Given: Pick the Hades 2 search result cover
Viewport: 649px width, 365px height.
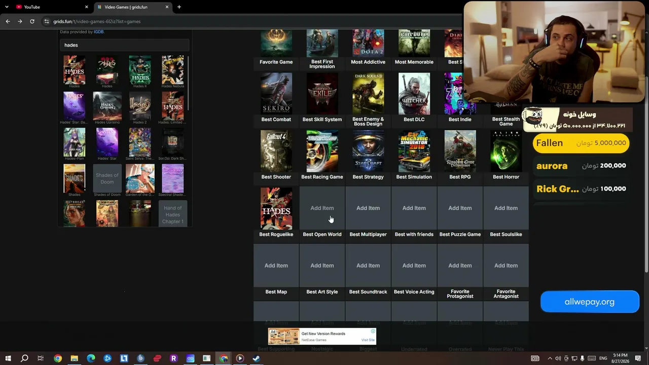Looking at the screenshot, I should pos(140,106).
